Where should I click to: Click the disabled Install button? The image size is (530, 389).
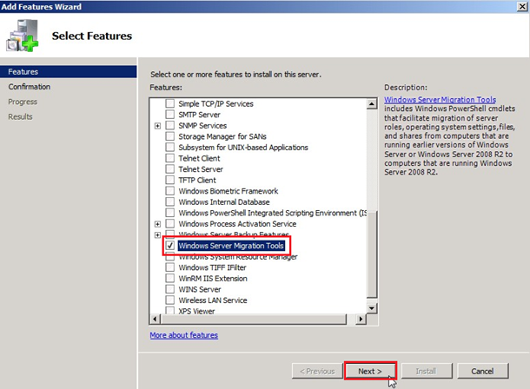[427, 371]
